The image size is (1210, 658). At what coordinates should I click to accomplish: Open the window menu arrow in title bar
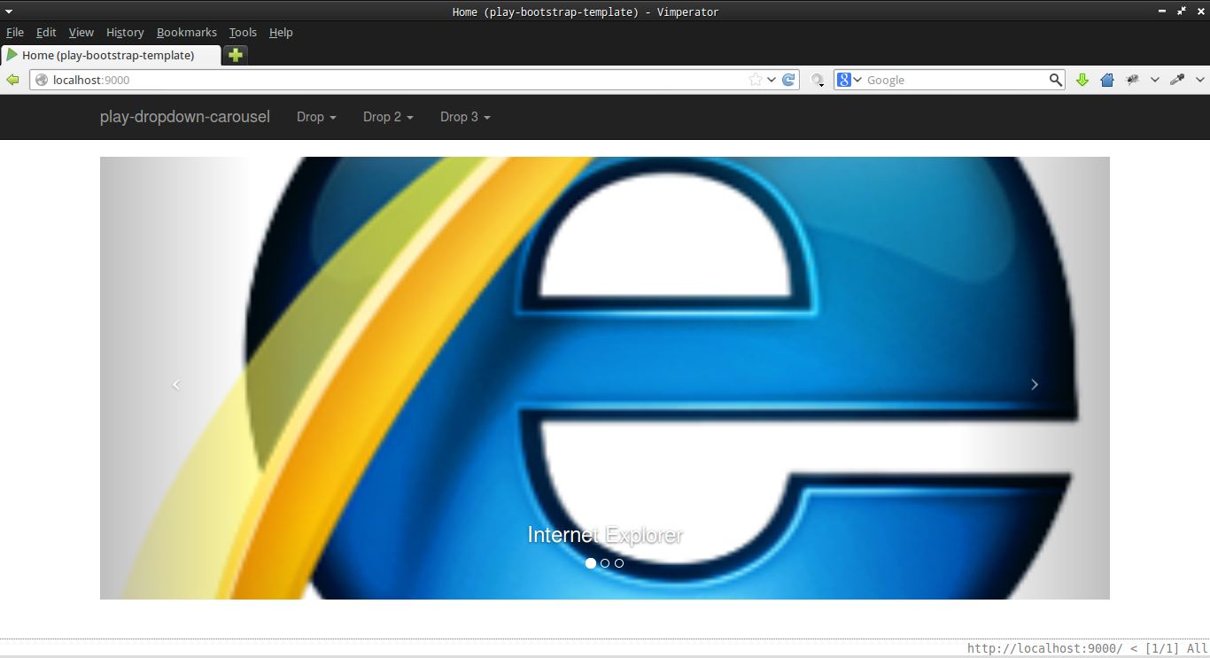[x=8, y=11]
